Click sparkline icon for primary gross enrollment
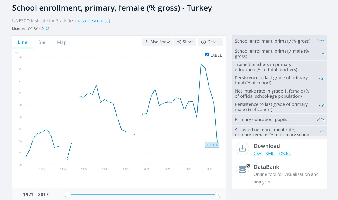 click(x=321, y=41)
